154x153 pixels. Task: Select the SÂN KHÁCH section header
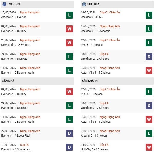90,81
